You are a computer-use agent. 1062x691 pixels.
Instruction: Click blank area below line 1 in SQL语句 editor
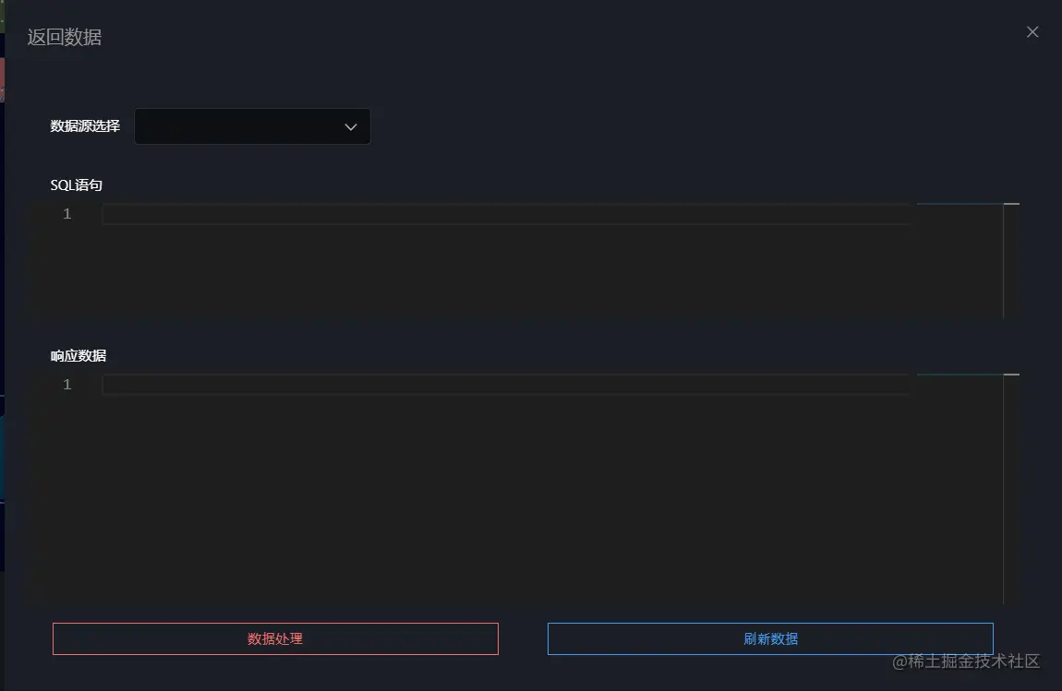tap(503, 272)
